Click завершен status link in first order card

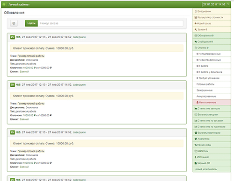(79, 37)
